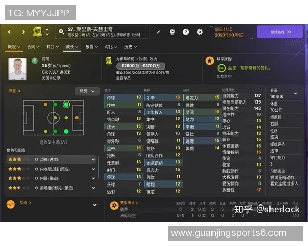Click the player portrait photo
The height and width of the screenshot is (246, 308).
click(x=17, y=69)
